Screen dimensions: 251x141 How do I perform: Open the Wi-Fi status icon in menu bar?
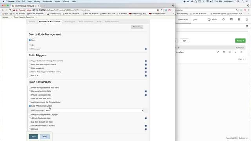tap(207, 2)
